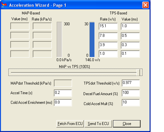Click the blue TPS rate bar gauge
Screen dimensions: 164x132
point(92,39)
